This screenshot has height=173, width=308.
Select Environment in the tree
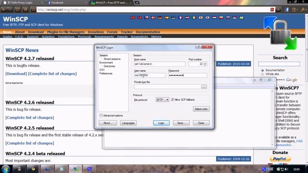tap(106, 62)
